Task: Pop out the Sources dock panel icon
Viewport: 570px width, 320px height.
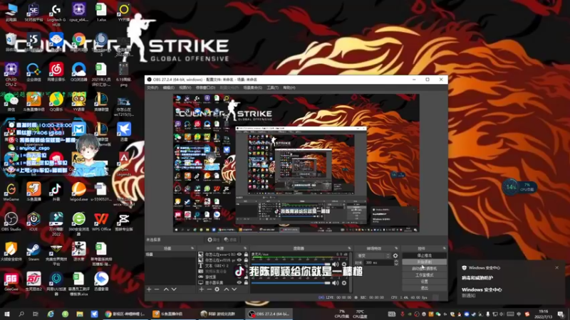Action: 244,248
